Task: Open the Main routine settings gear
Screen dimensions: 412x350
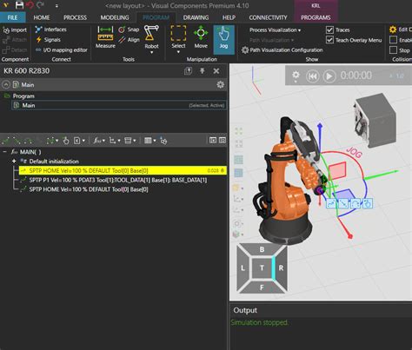Action: 221,84
